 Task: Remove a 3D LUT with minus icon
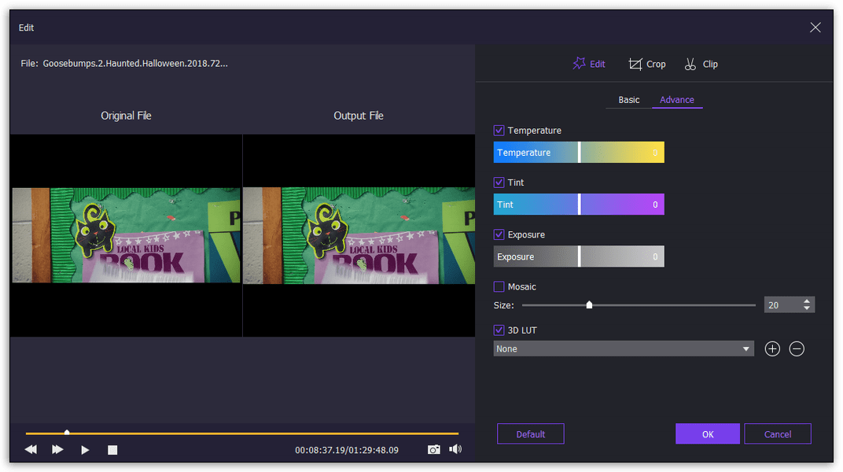click(797, 349)
